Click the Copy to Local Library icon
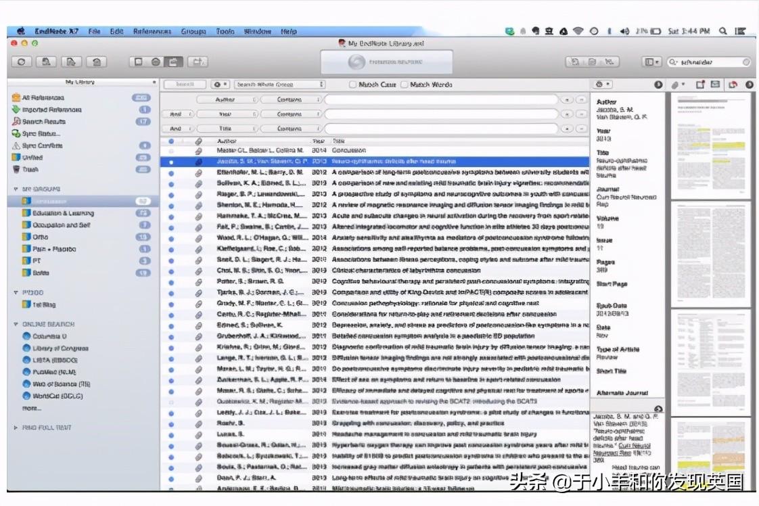This screenshot has height=506, width=759. click(x=198, y=62)
